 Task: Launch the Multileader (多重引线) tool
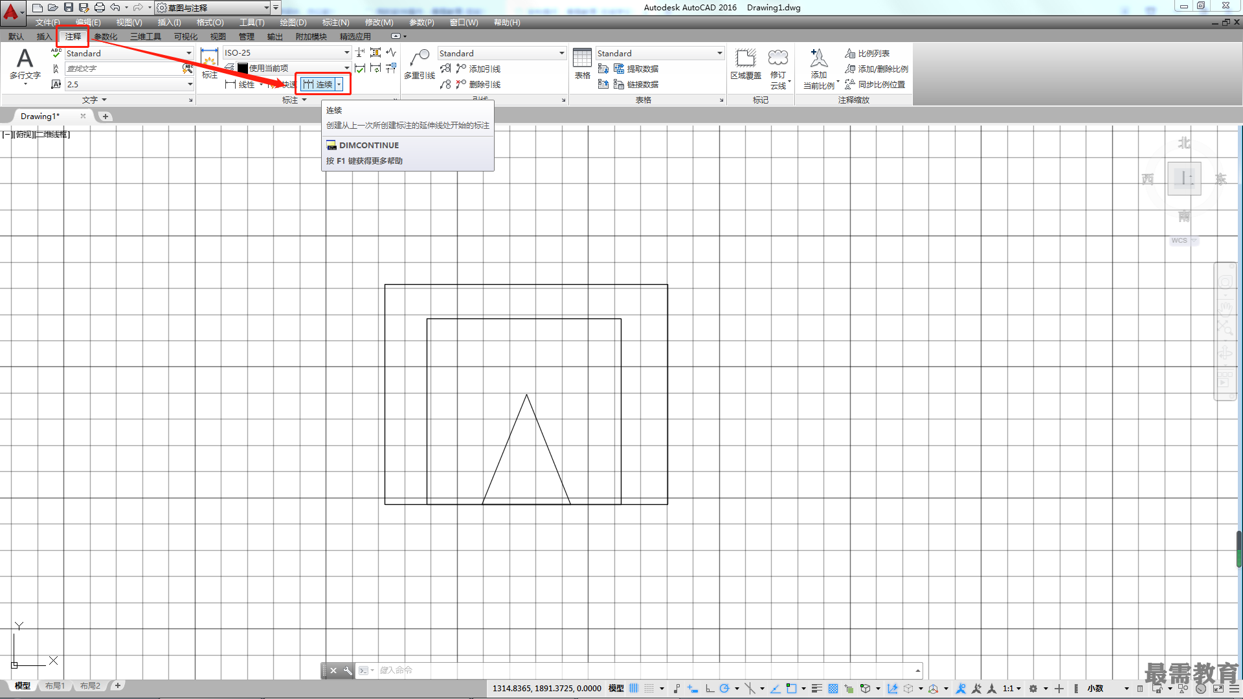420,64
